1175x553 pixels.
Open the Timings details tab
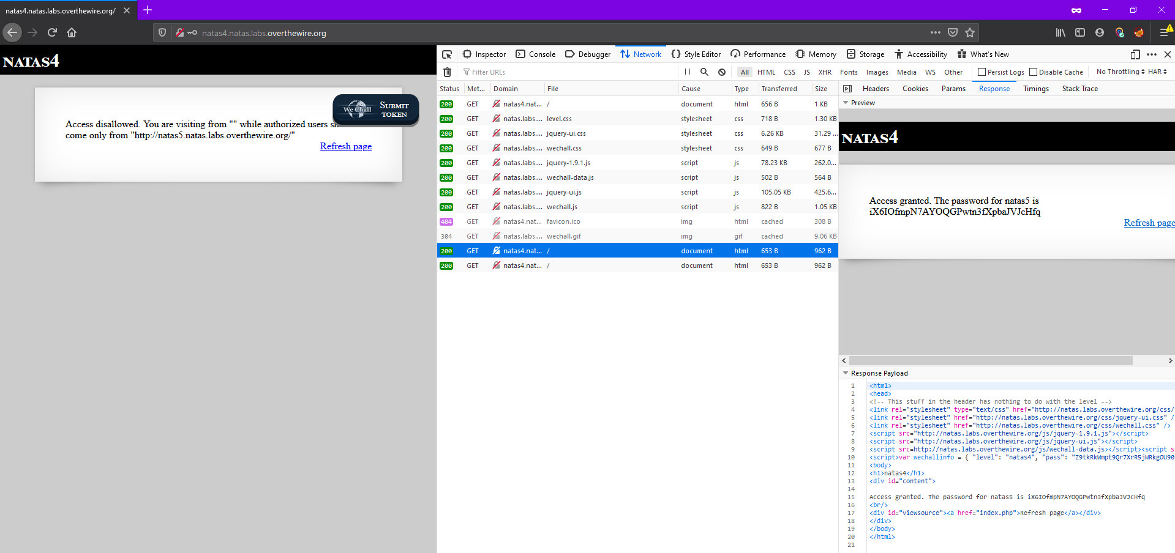[1036, 89]
